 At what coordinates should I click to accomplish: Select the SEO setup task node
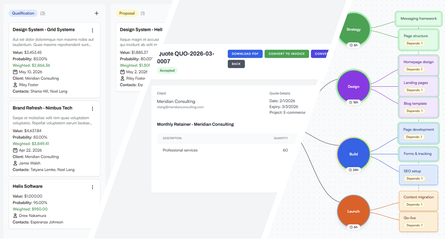[418, 175]
